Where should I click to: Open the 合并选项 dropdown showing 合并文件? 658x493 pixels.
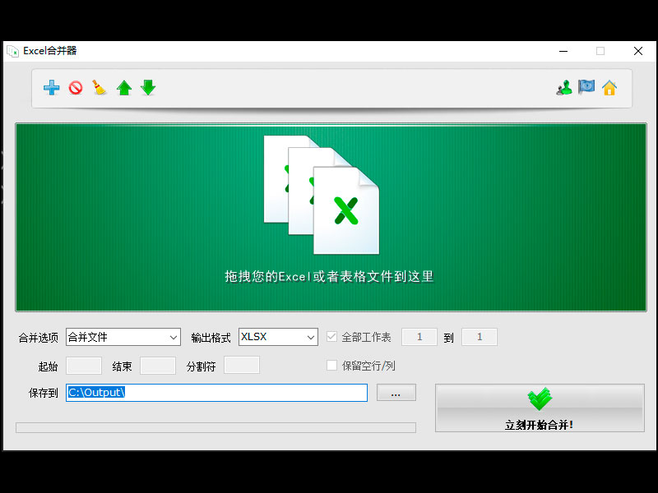123,337
